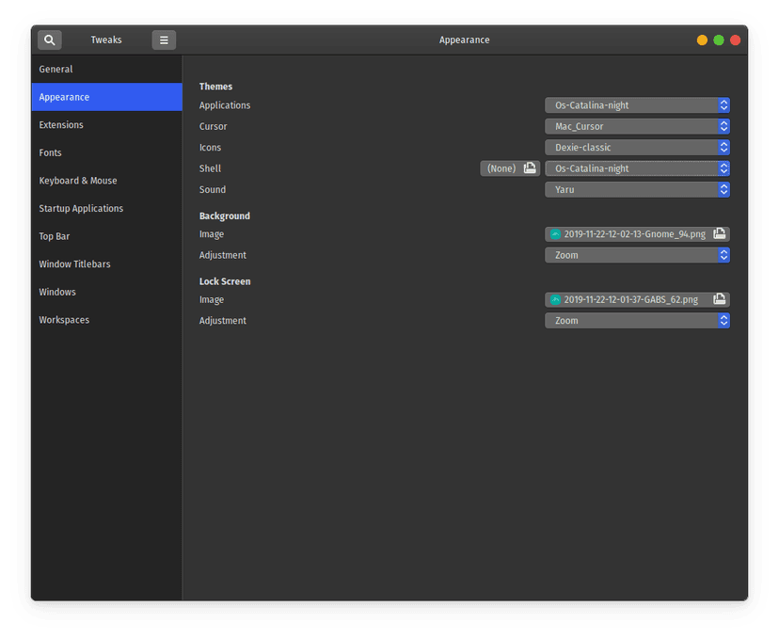Open the Sound theme dropdown

[638, 189]
